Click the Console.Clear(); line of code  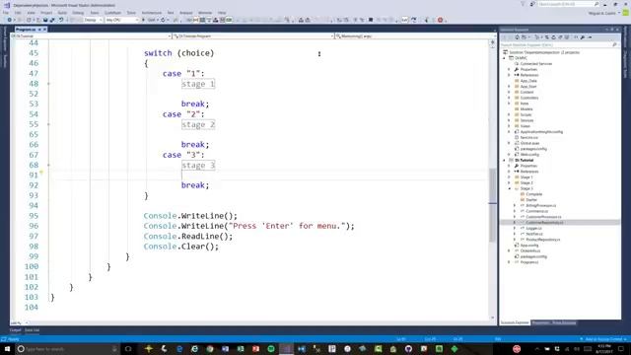[181, 247]
